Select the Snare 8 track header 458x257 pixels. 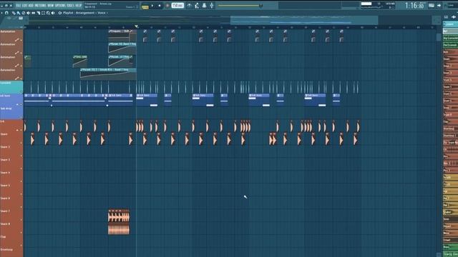point(11,228)
